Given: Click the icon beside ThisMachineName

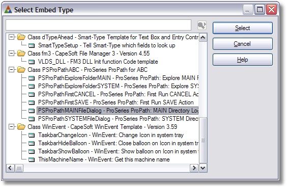Looking at the screenshot, I should coord(32,159).
